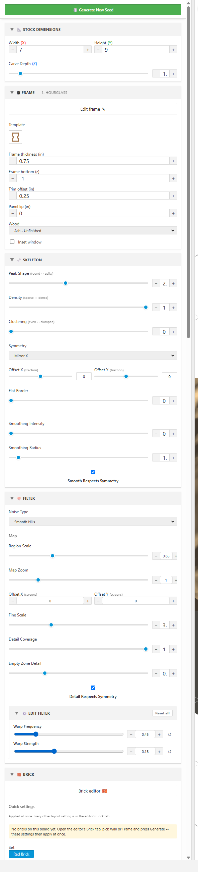Uncheck Smooth Respects Symmetry
198x872 pixels.
point(93,472)
